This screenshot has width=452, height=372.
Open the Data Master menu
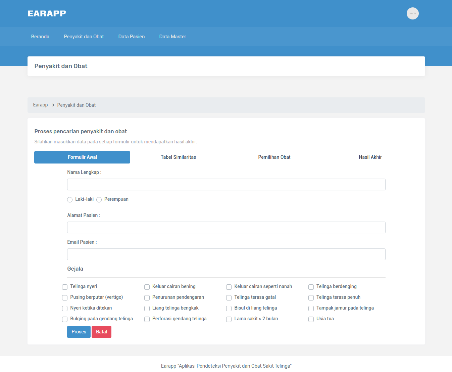tap(172, 37)
